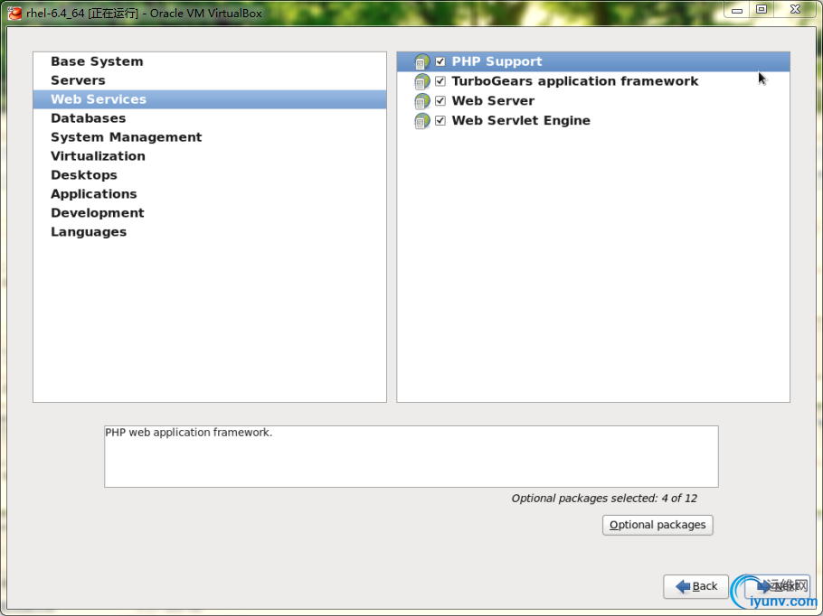Toggle the Web Servlet Engine checkbox
The image size is (823, 616).
(440, 120)
